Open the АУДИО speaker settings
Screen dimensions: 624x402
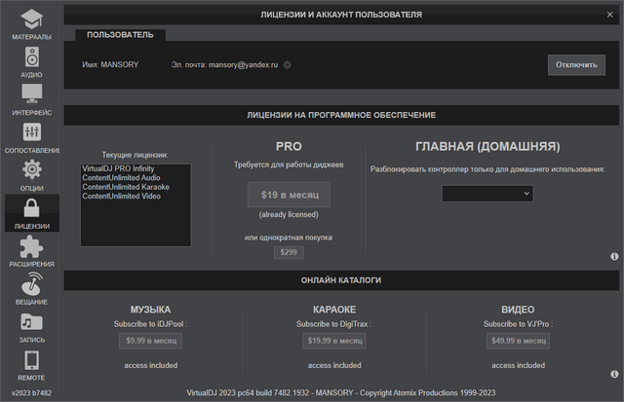click(x=31, y=61)
